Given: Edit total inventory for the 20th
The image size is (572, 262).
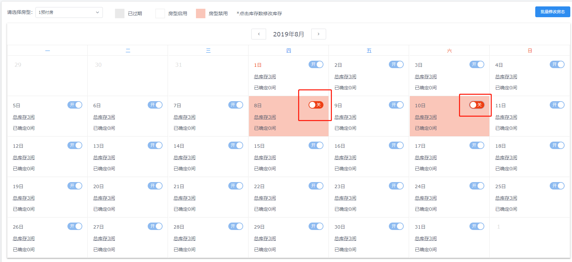Looking at the screenshot, I should click(104, 198).
